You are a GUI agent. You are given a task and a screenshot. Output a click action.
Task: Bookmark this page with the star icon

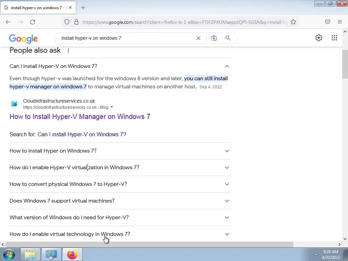pyautogui.click(x=293, y=22)
